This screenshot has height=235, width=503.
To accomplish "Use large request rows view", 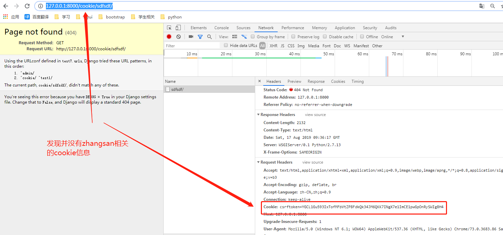I will [x=235, y=37].
